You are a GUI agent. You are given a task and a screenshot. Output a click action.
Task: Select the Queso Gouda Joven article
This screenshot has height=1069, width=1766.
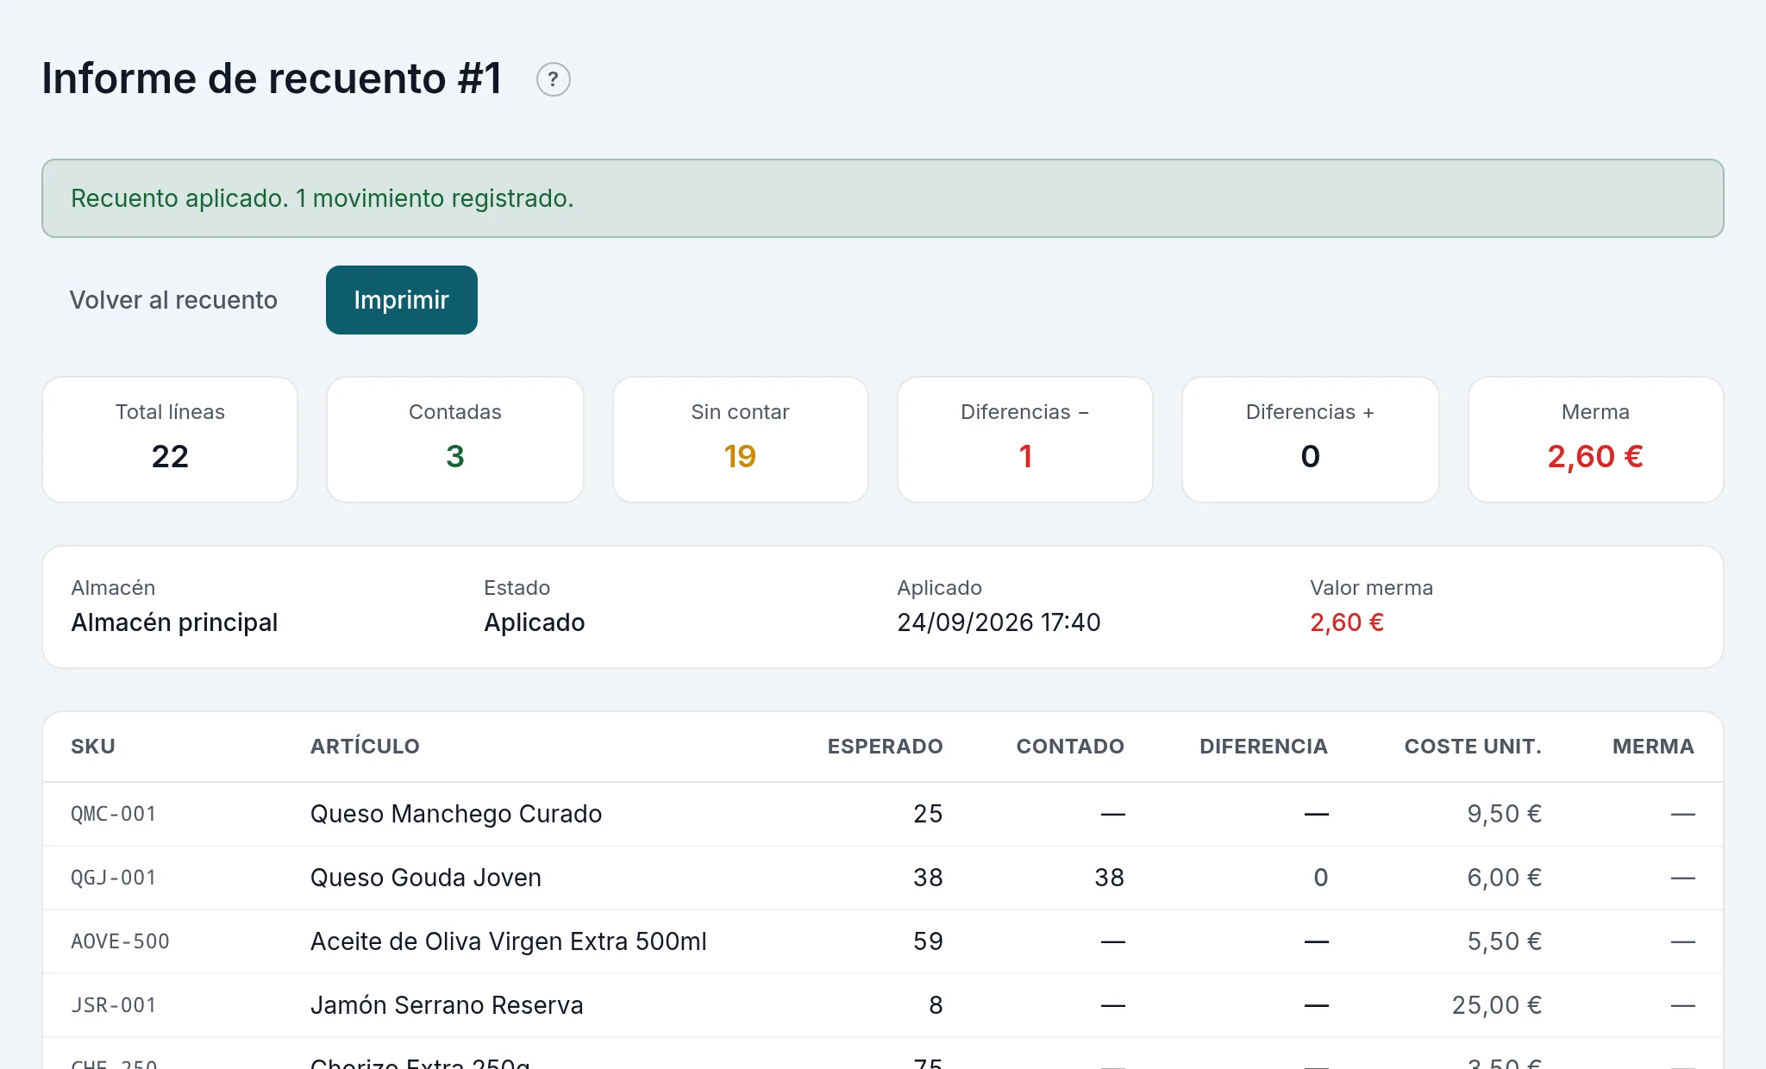click(426, 878)
